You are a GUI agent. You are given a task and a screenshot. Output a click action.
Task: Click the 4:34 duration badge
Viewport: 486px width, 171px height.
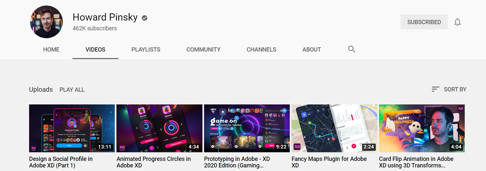click(x=194, y=147)
